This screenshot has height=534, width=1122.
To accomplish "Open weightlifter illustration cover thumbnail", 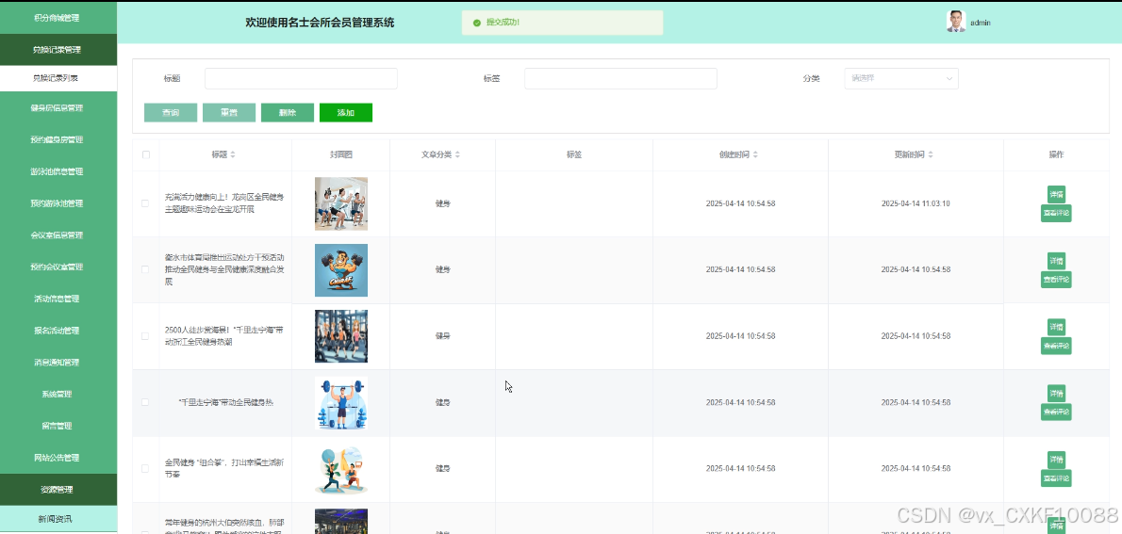I will pyautogui.click(x=341, y=402).
